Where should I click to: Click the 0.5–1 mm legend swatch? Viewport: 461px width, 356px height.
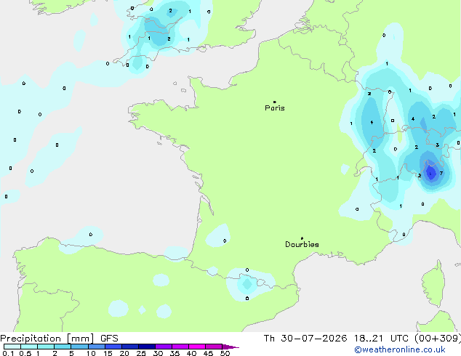[29, 347]
